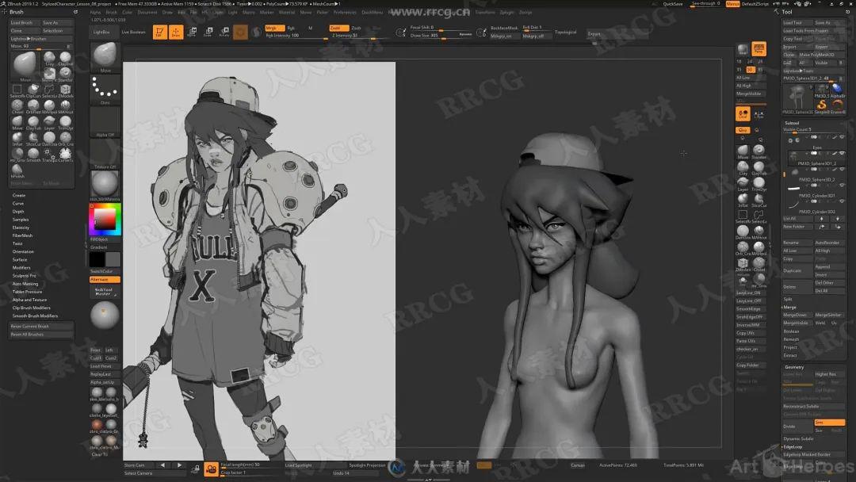
Task: Click Reset Current Brush button
Action: [x=41, y=327]
